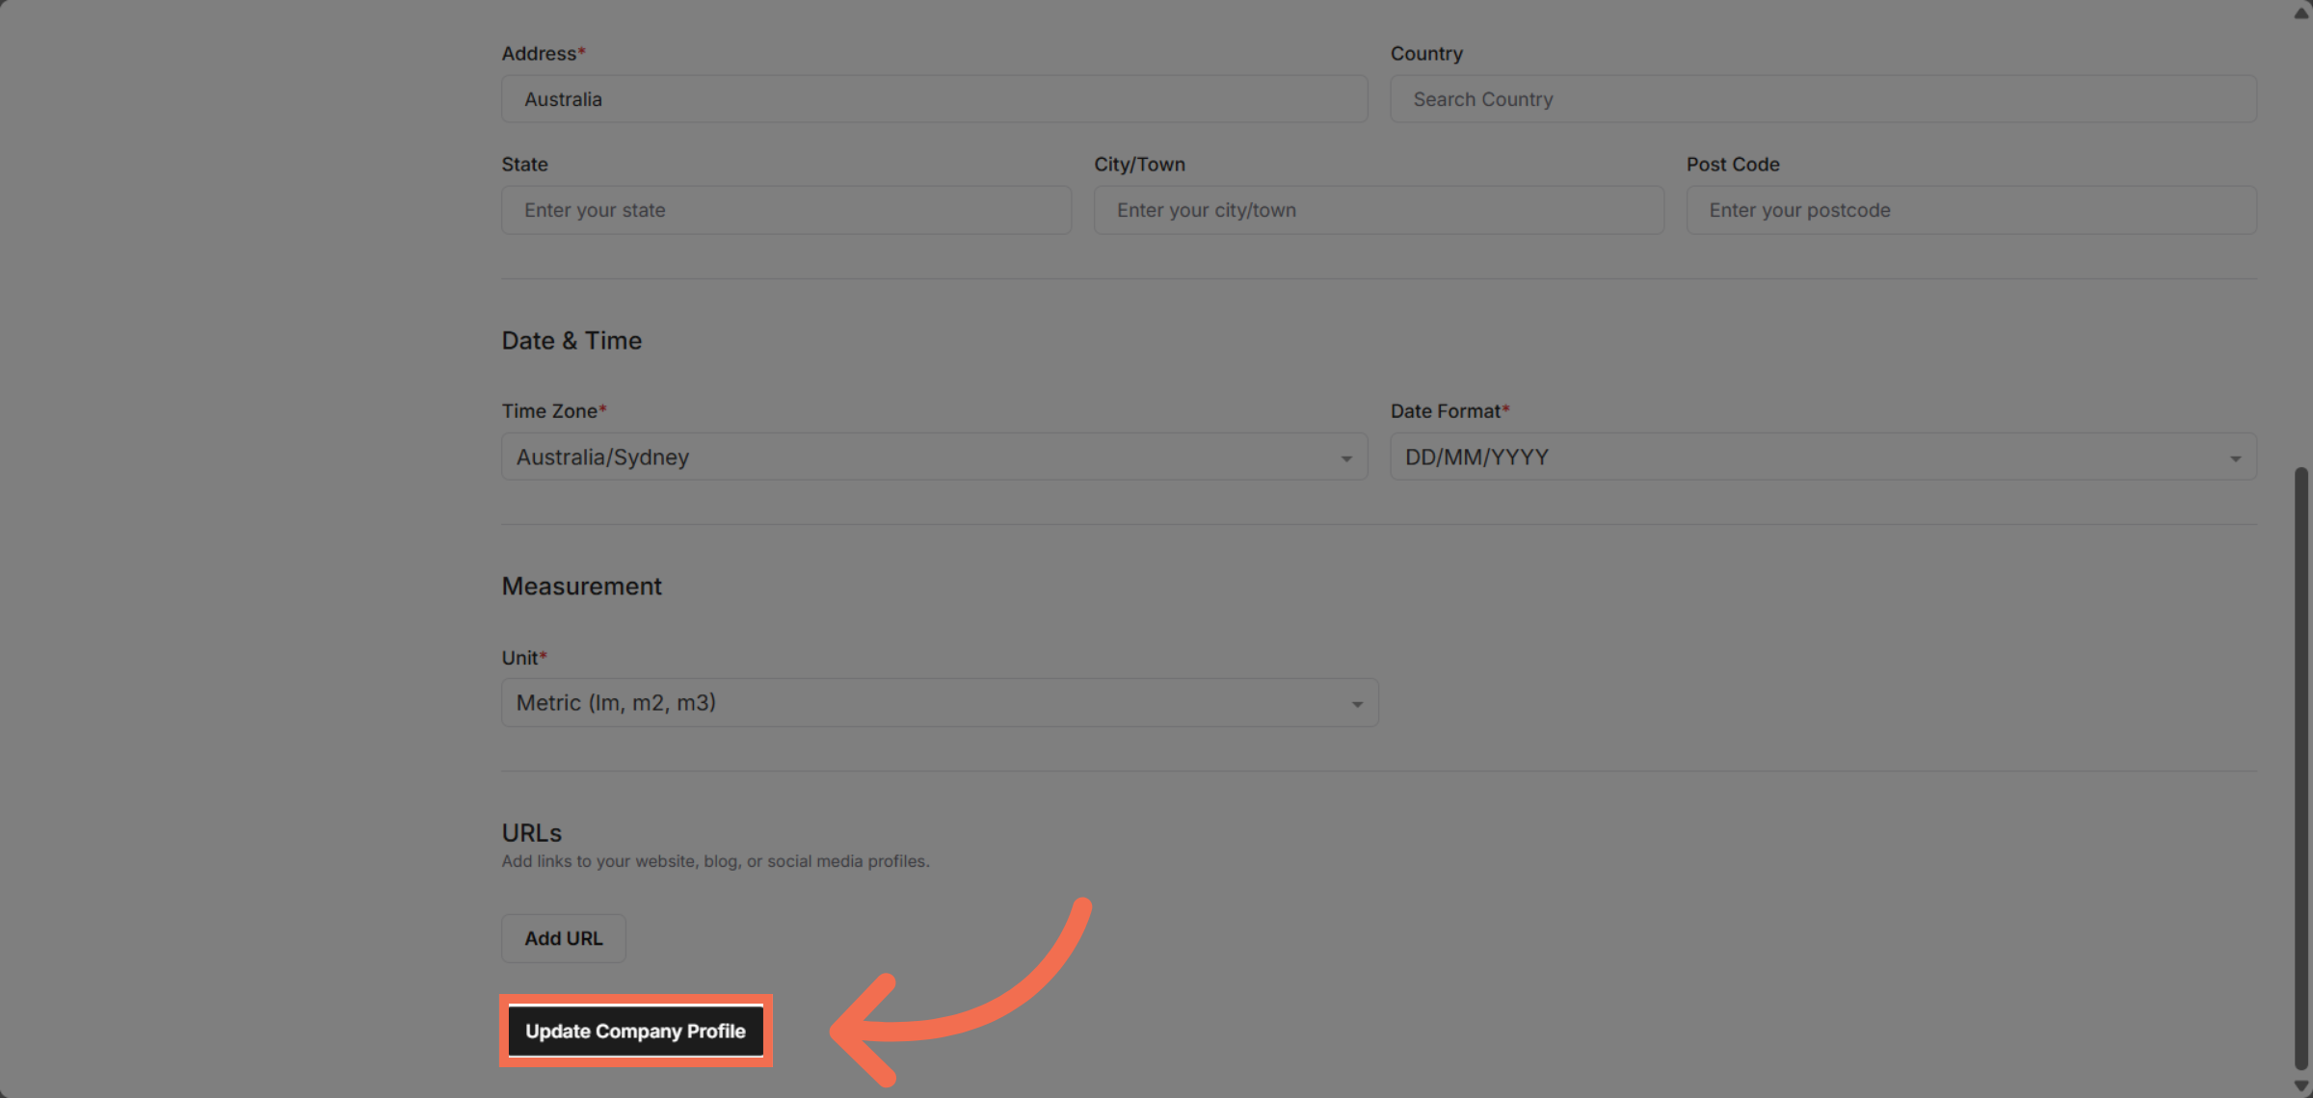Click the Date Format dropdown arrow icon
2313x1098 pixels.
(x=2236, y=457)
